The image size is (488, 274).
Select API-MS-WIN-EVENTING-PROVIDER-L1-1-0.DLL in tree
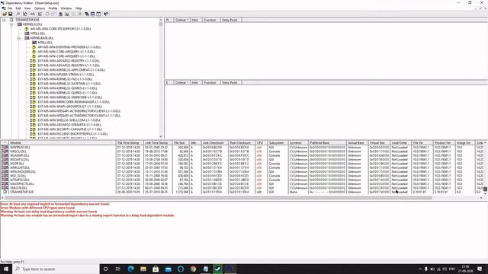[x=69, y=47]
